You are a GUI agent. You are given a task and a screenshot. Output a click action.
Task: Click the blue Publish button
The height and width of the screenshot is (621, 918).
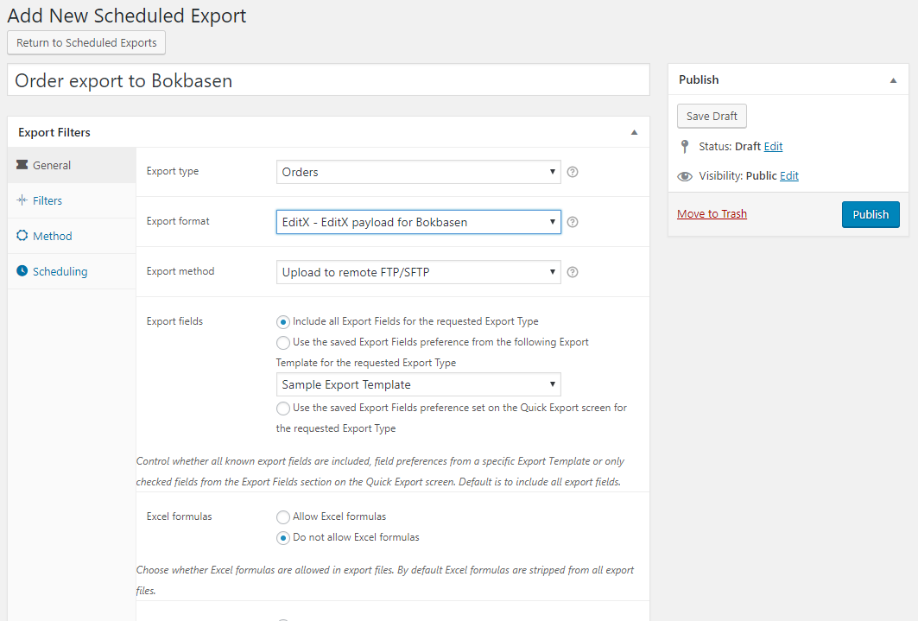871,214
